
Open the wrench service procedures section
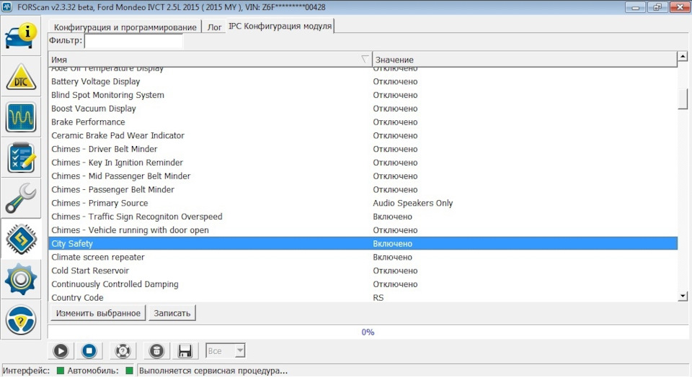tap(21, 198)
